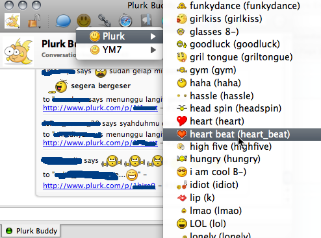Click the chain link toolbar icon
The height and width of the screenshot is (238, 321).
point(105,21)
